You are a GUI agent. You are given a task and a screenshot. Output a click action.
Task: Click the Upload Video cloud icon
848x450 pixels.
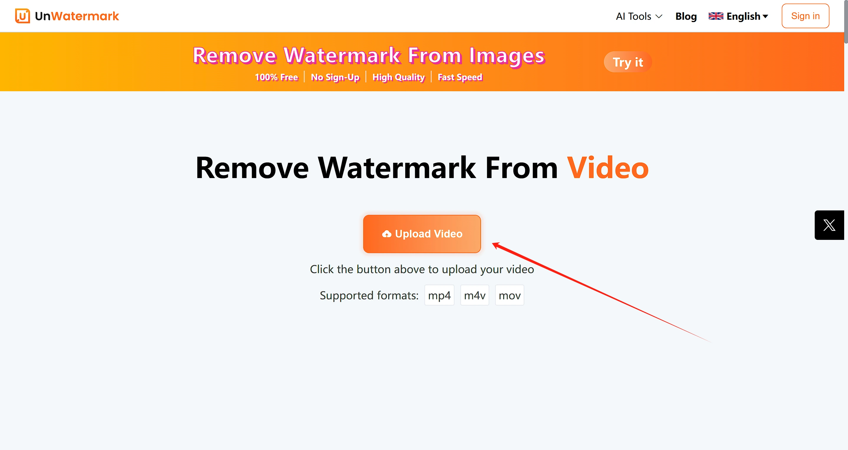coord(387,234)
